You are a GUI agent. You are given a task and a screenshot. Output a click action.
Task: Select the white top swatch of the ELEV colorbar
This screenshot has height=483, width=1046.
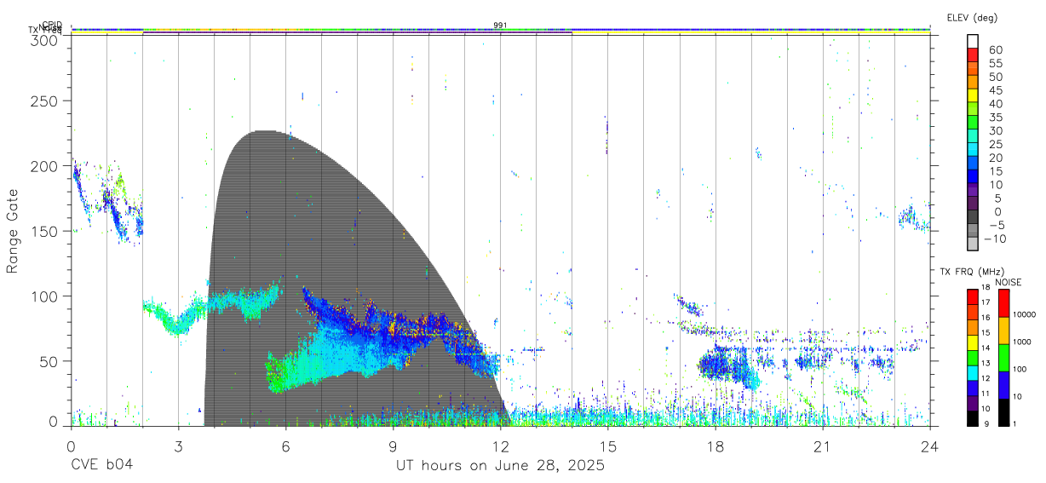(973, 42)
